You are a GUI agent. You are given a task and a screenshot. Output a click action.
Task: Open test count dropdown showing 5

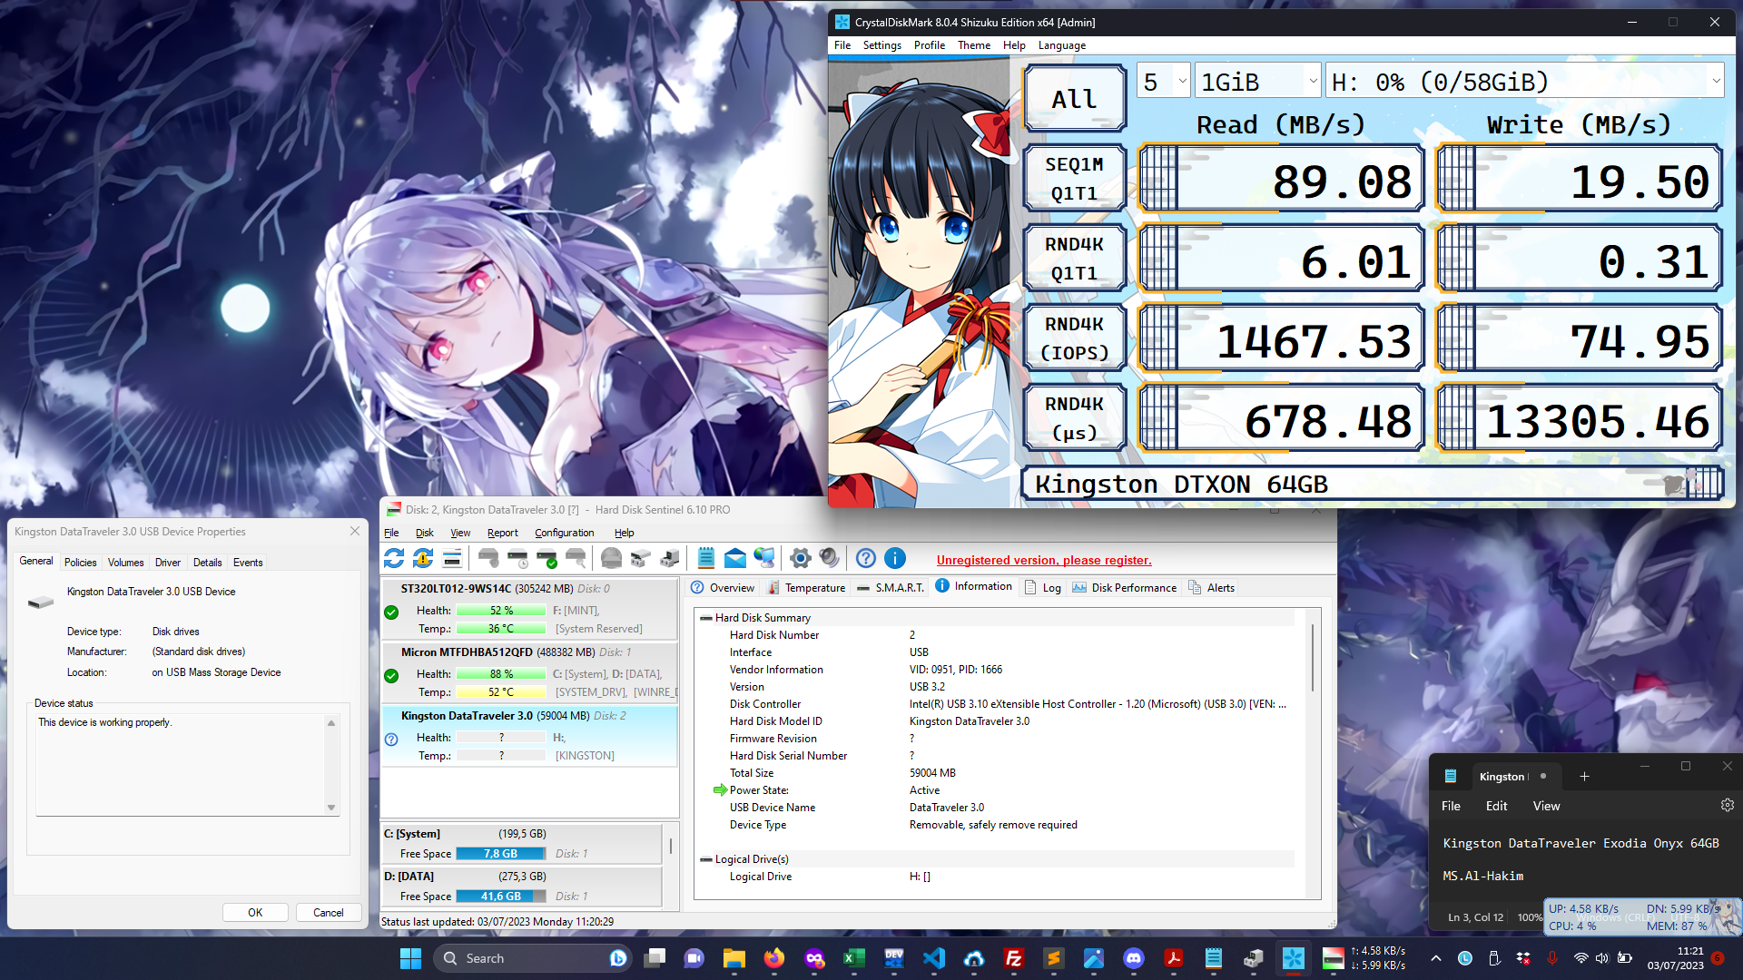pyautogui.click(x=1163, y=82)
